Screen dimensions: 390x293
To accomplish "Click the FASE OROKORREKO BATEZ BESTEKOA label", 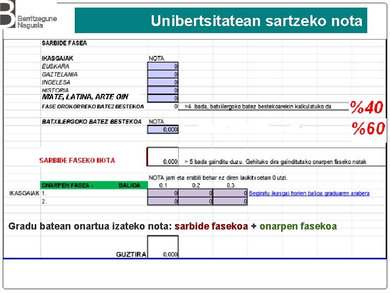I will point(93,106).
